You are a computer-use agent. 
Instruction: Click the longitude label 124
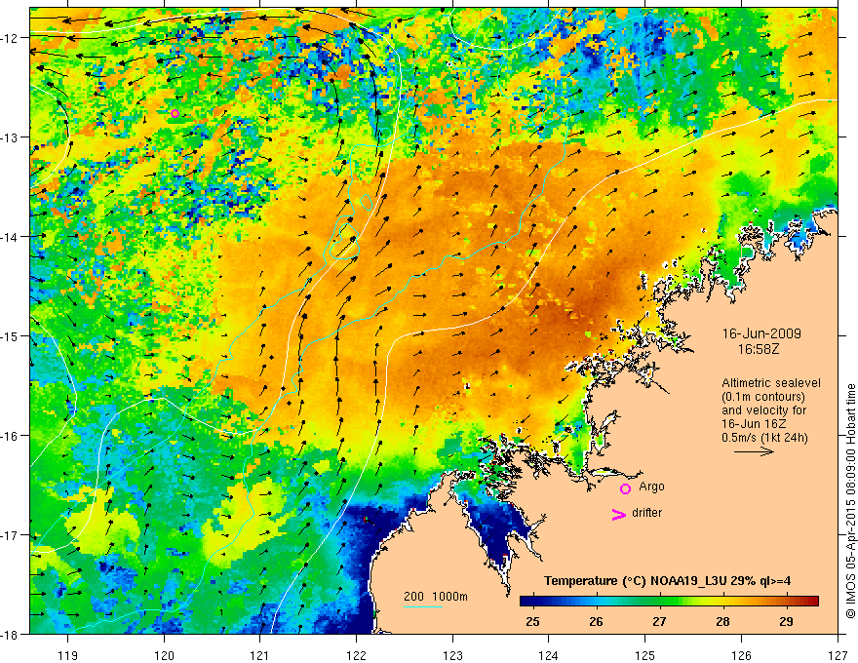point(549,655)
